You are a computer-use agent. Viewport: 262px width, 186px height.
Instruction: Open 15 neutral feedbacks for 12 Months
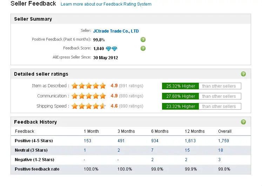(187, 150)
